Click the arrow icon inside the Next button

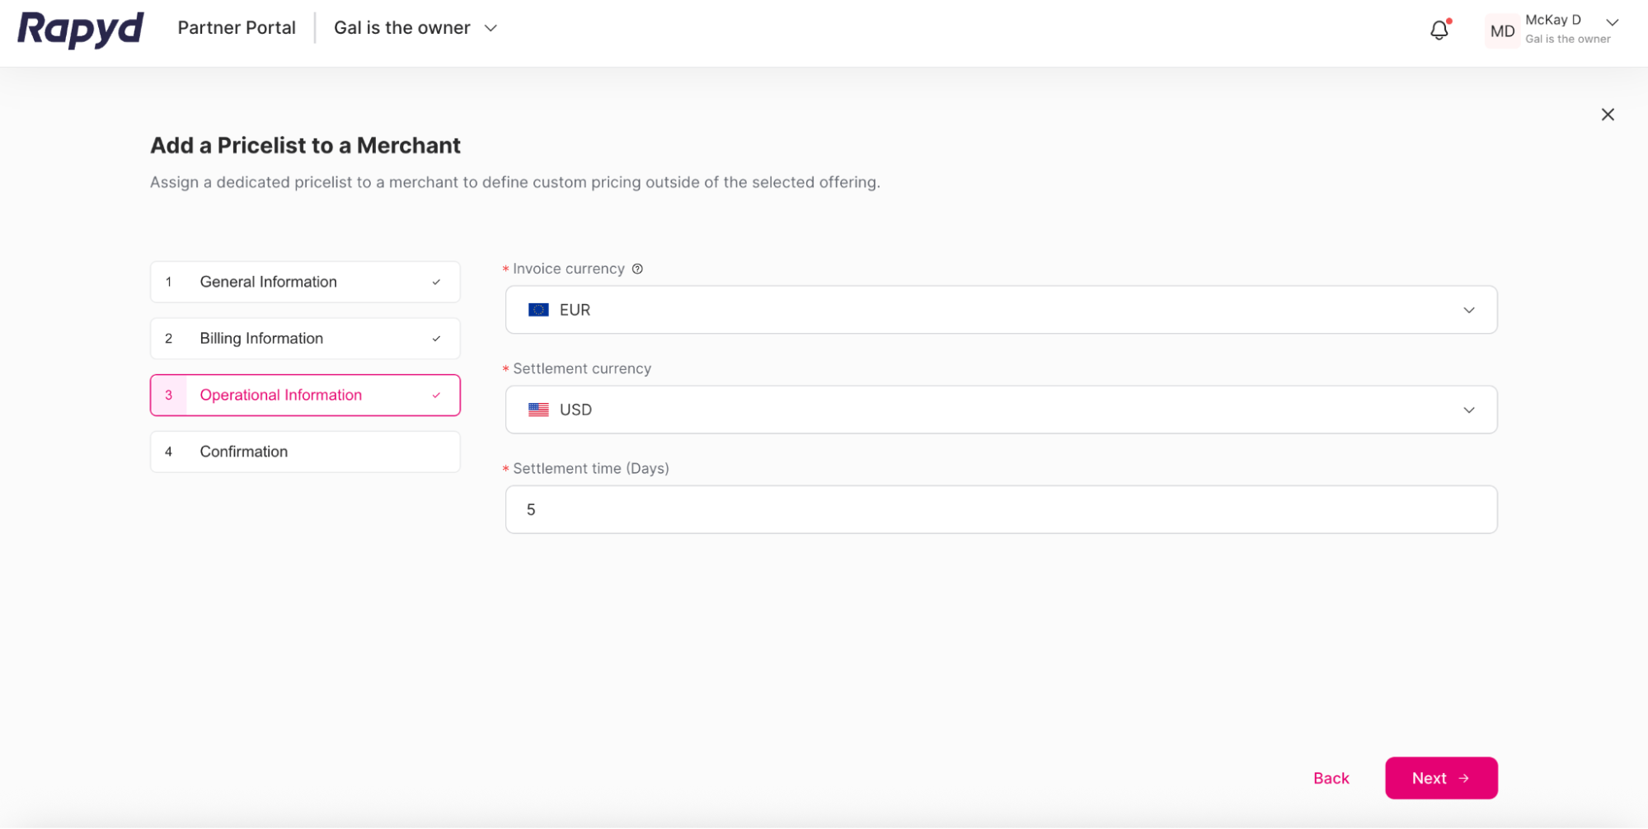(1463, 778)
